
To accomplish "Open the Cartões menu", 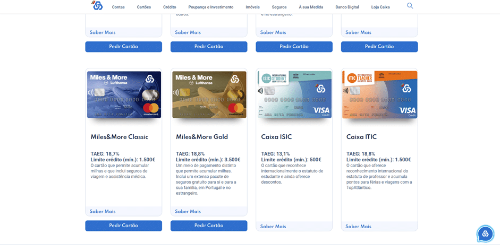I will tap(144, 7).
